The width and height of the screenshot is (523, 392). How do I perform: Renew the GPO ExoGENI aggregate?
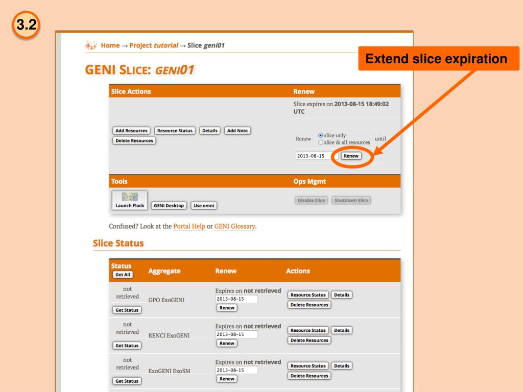[x=227, y=308]
